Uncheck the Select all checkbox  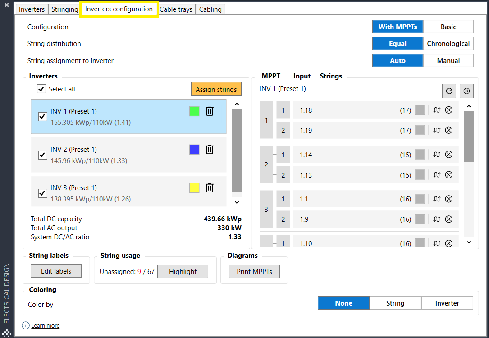41,89
